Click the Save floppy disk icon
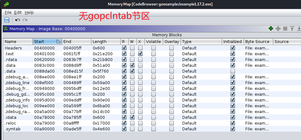This screenshot has width=301, height=140. coord(6,20)
